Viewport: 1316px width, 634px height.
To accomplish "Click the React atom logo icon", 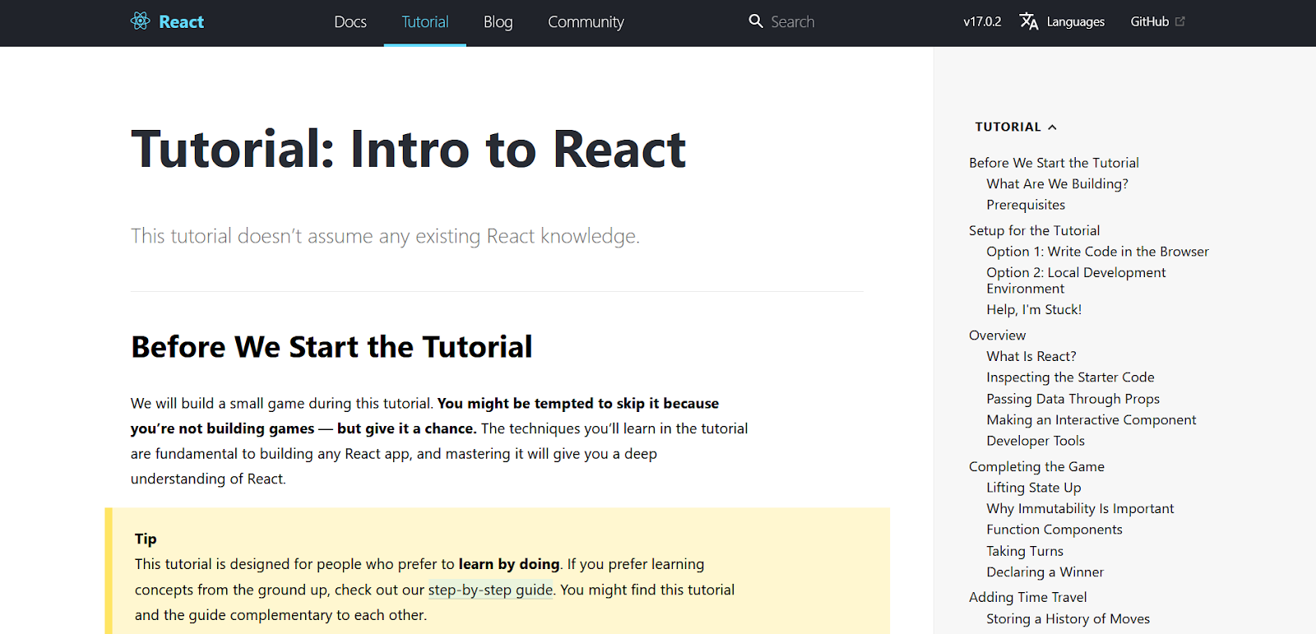I will [x=141, y=21].
